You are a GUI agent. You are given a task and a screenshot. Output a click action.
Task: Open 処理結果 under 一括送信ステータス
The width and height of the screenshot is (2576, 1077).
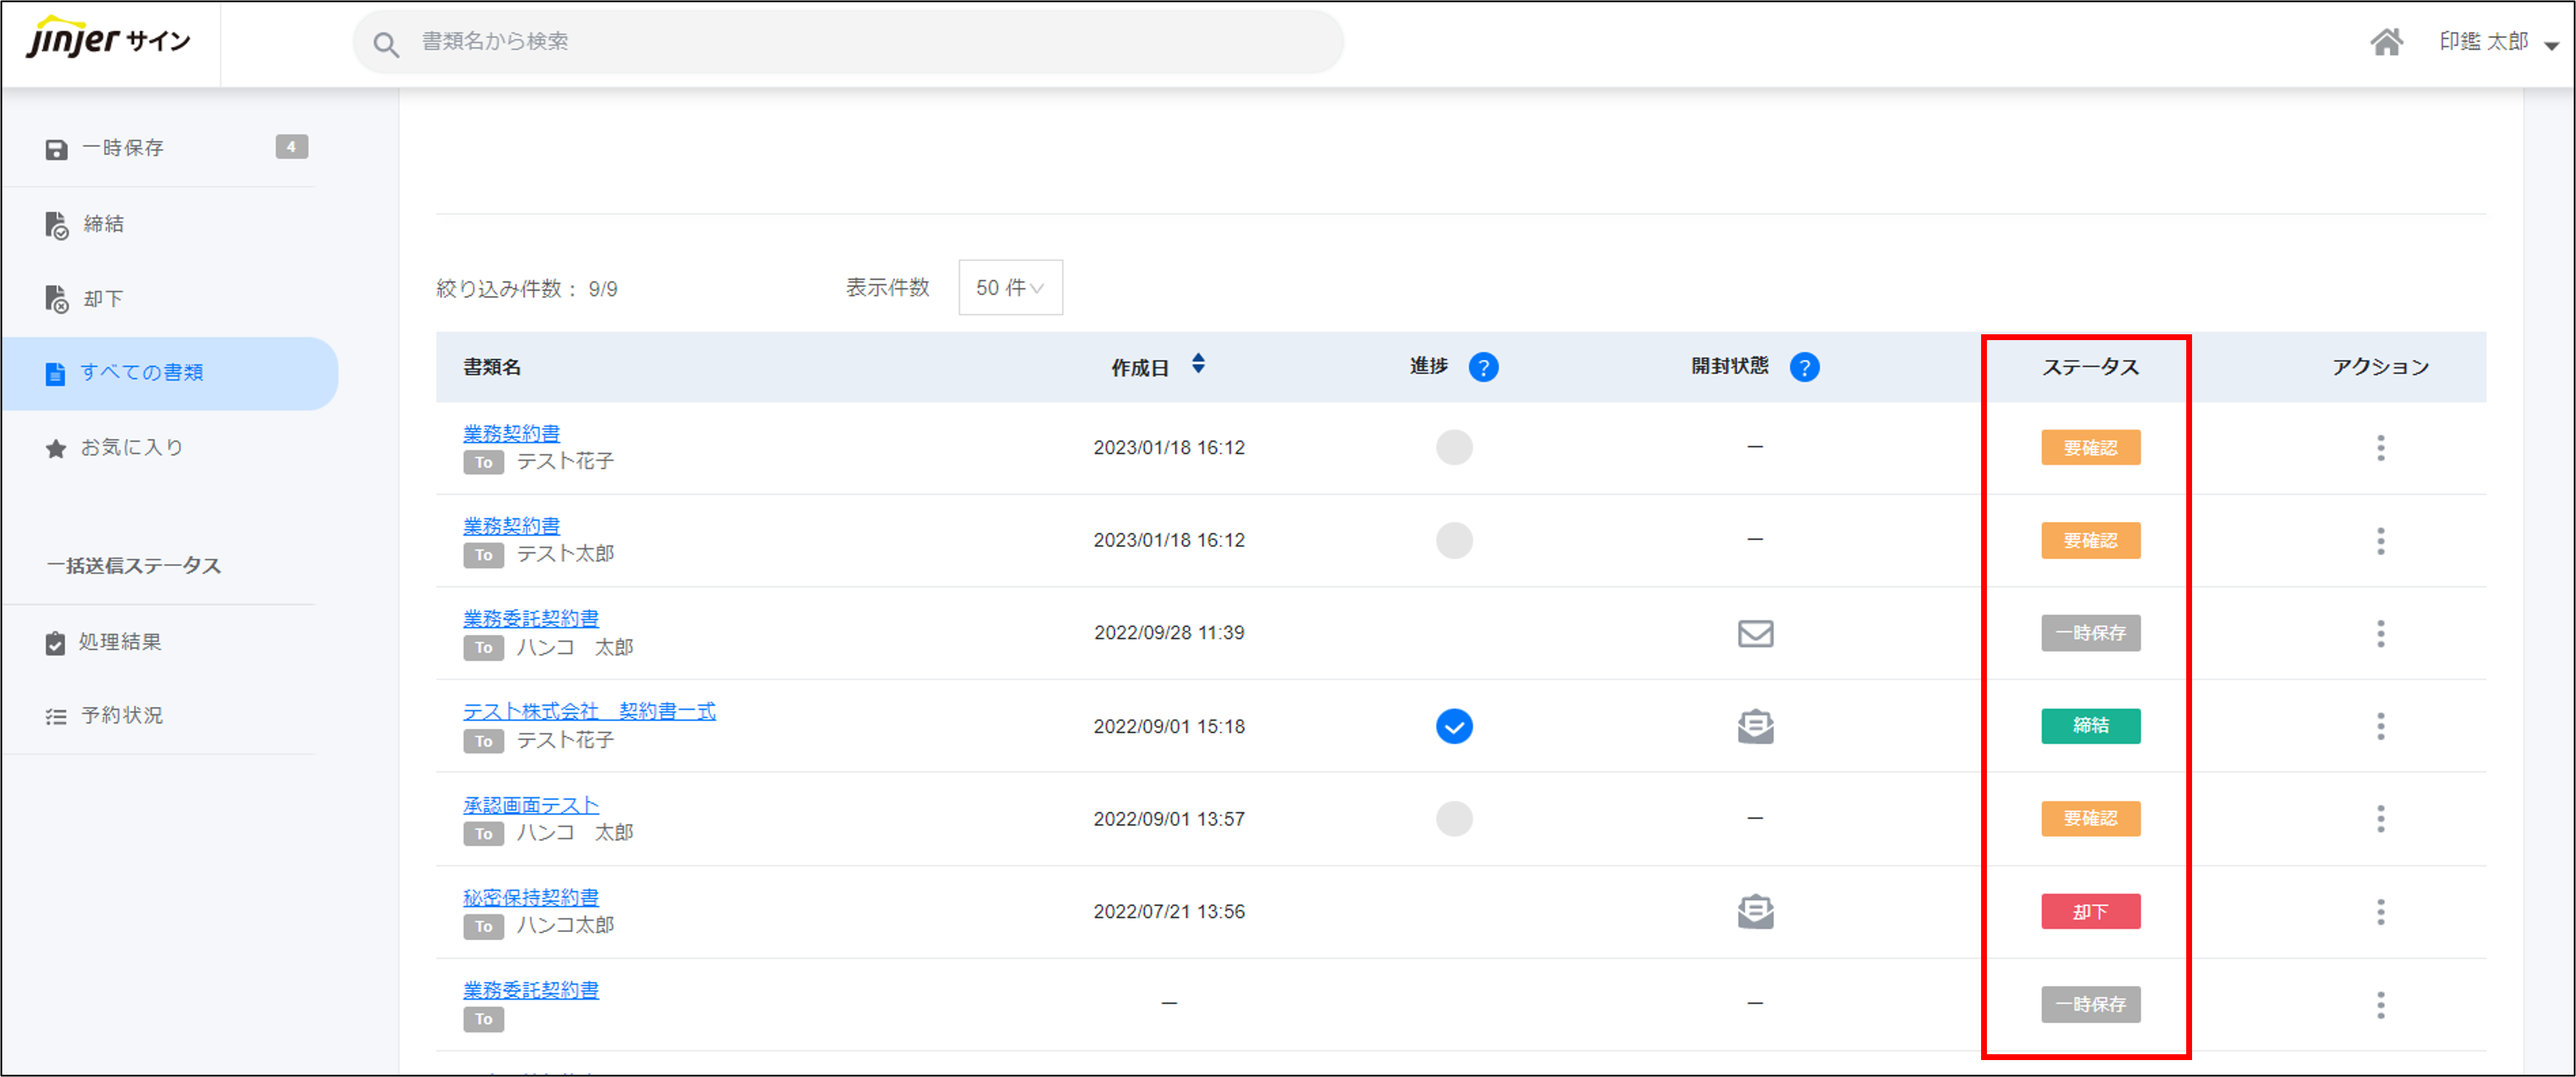[120, 642]
